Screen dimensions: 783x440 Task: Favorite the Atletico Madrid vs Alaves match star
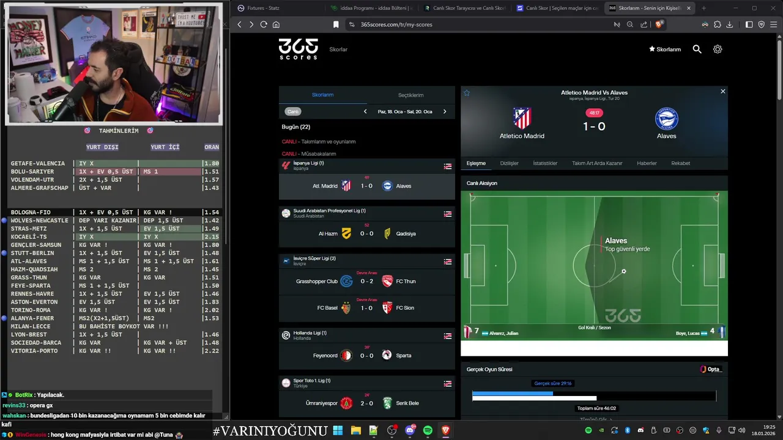click(467, 93)
